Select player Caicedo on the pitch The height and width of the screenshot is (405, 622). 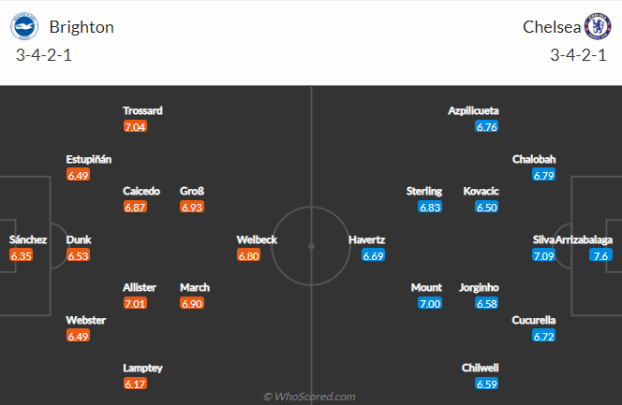point(141,191)
